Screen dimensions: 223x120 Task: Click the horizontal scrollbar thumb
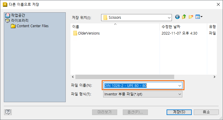click(125, 77)
